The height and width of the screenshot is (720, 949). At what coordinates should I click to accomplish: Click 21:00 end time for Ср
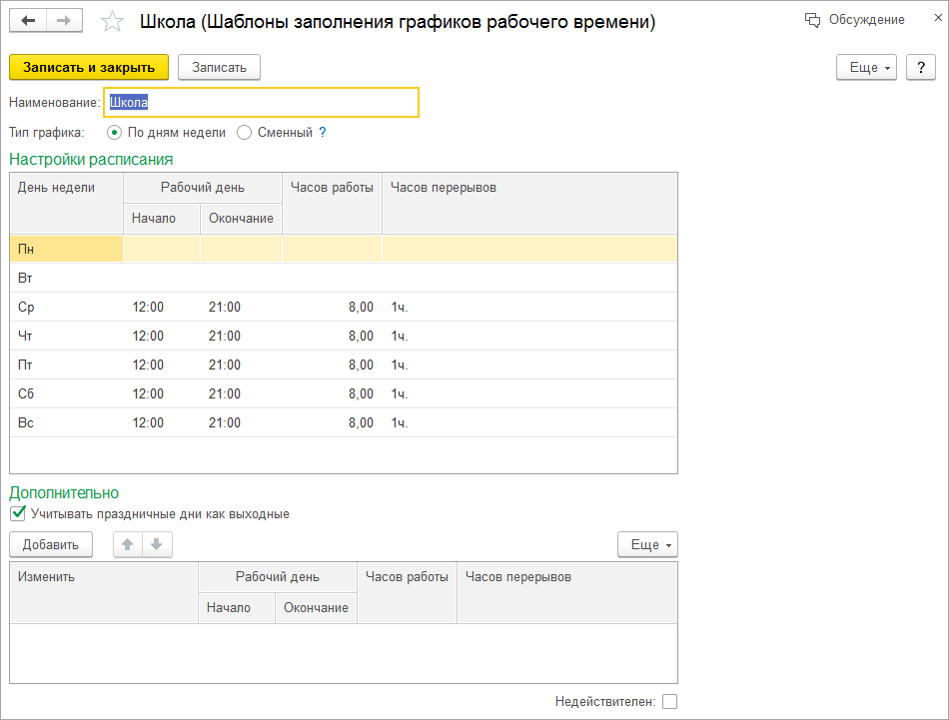click(x=225, y=307)
